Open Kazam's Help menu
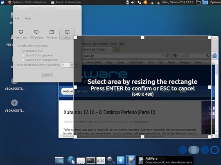 (28, 18)
